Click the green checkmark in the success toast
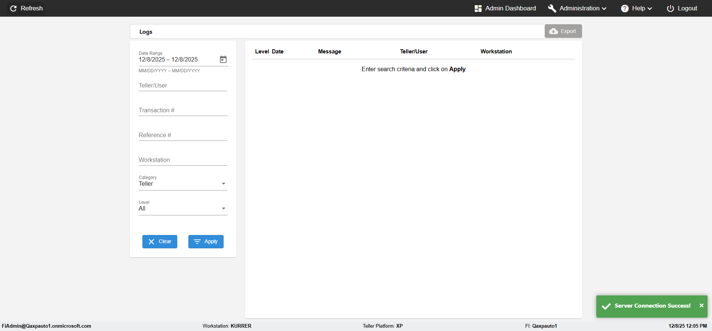Image resolution: width=712 pixels, height=331 pixels. 606,306
